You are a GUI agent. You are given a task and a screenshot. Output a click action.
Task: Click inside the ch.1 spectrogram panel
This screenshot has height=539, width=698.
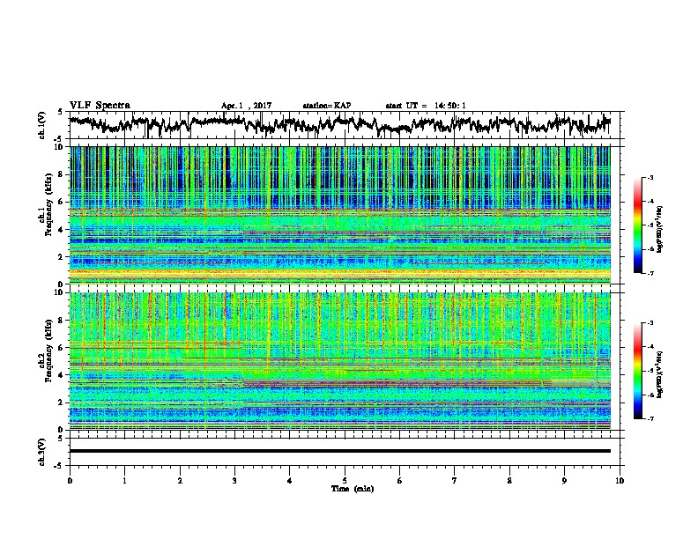[340, 215]
